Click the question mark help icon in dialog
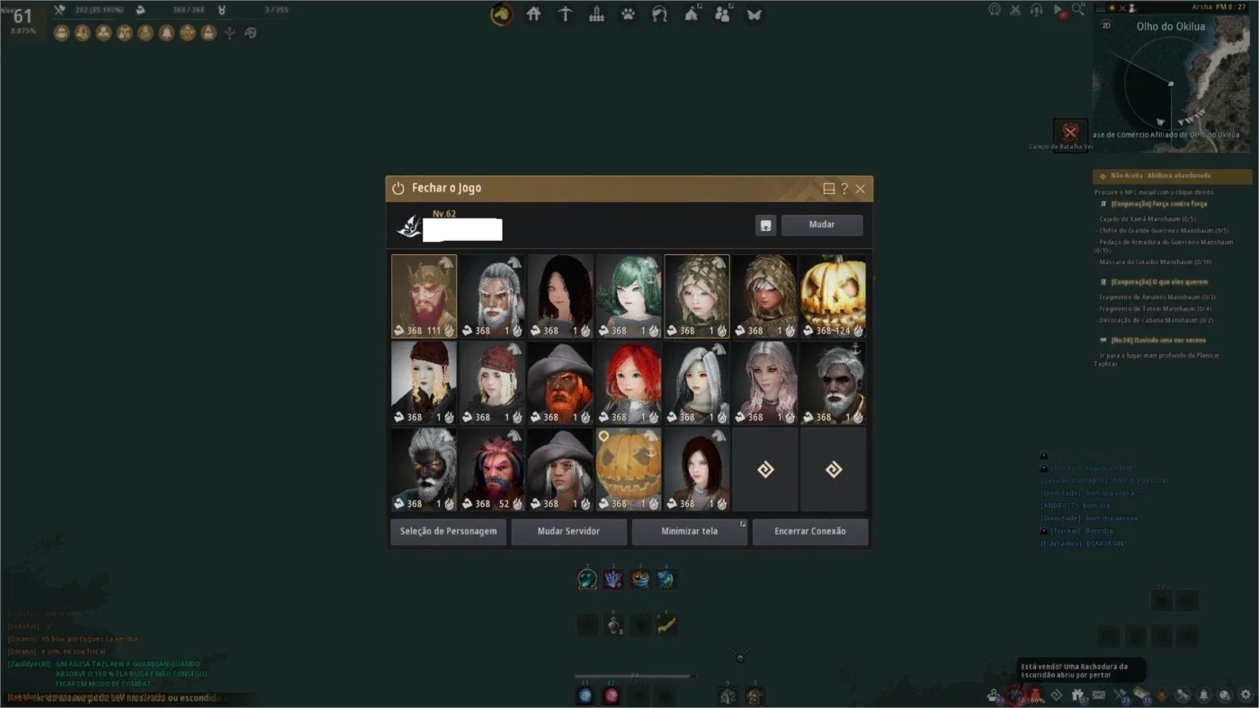 tap(844, 189)
